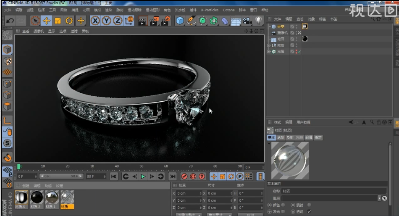Switch to the 指定 material tab
Image resolution: width=399 pixels, height=216 pixels.
pyautogui.click(x=318, y=137)
